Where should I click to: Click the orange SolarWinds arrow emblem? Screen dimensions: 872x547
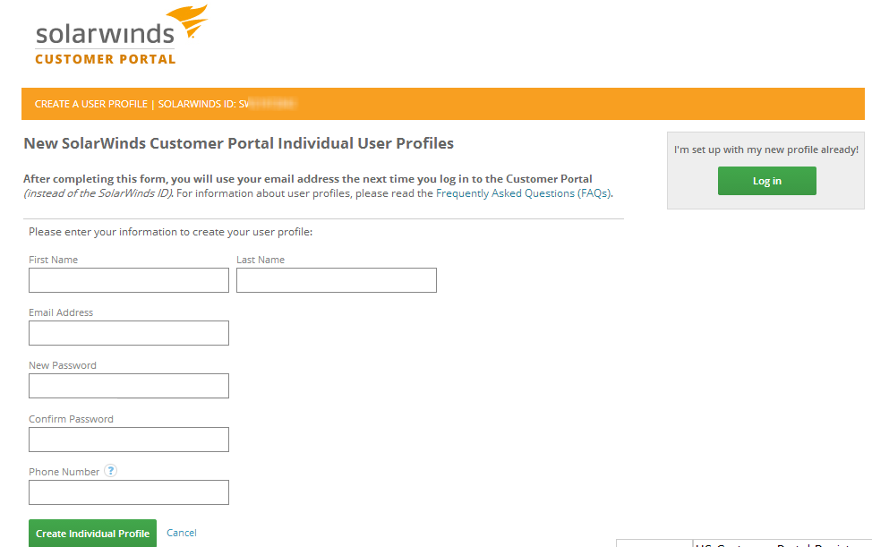(x=184, y=18)
